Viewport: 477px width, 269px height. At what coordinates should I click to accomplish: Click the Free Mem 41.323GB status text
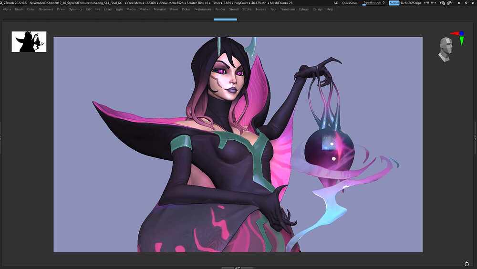[140, 3]
